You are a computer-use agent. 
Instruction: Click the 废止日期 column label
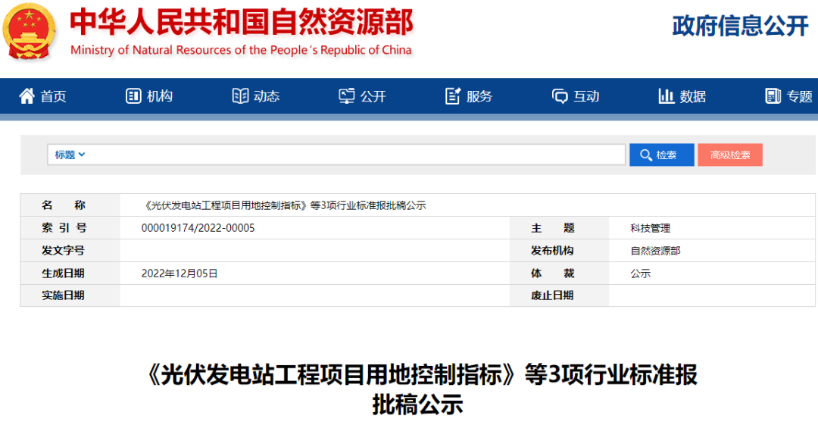tap(552, 295)
